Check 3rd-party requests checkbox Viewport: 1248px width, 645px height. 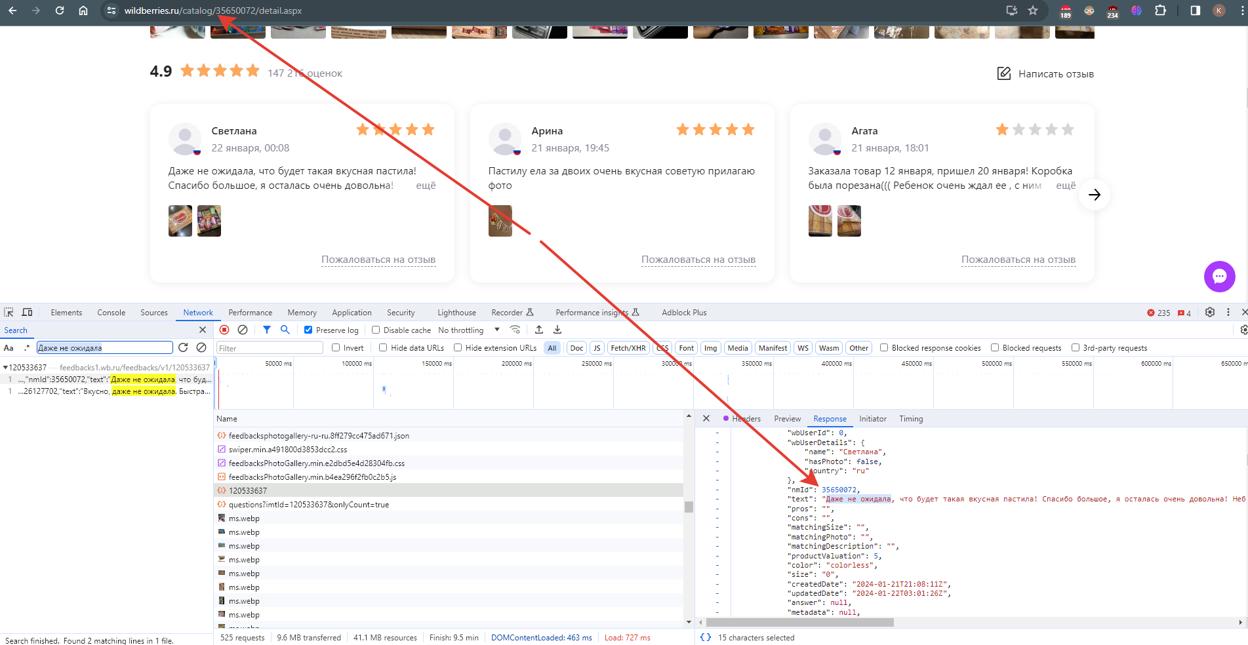pos(1075,348)
